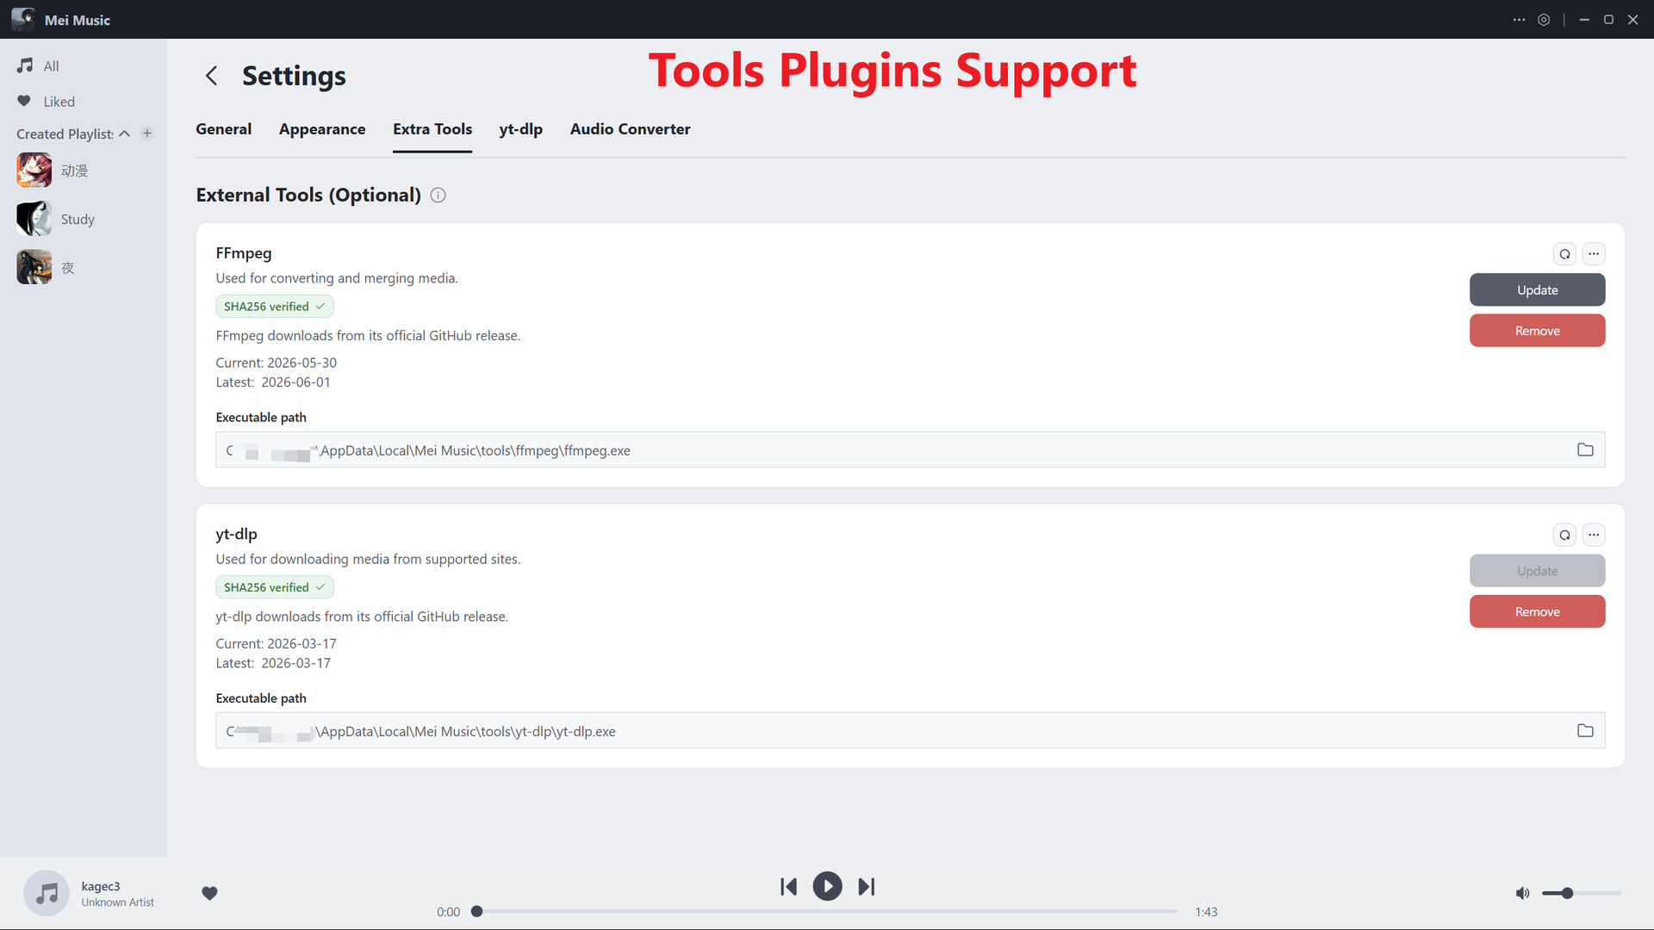Viewport: 1654px width, 930px height.
Task: Switch to the General tab
Action: [223, 129]
